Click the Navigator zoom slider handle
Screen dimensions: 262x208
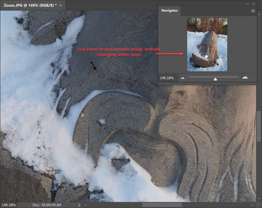coord(215,79)
